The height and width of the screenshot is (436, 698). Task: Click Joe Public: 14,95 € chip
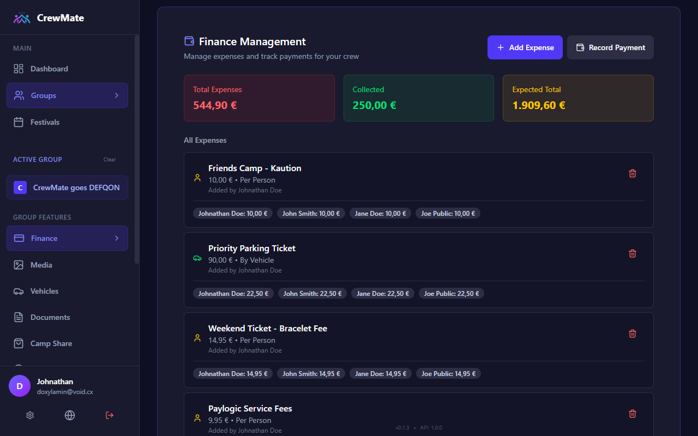[448, 374]
